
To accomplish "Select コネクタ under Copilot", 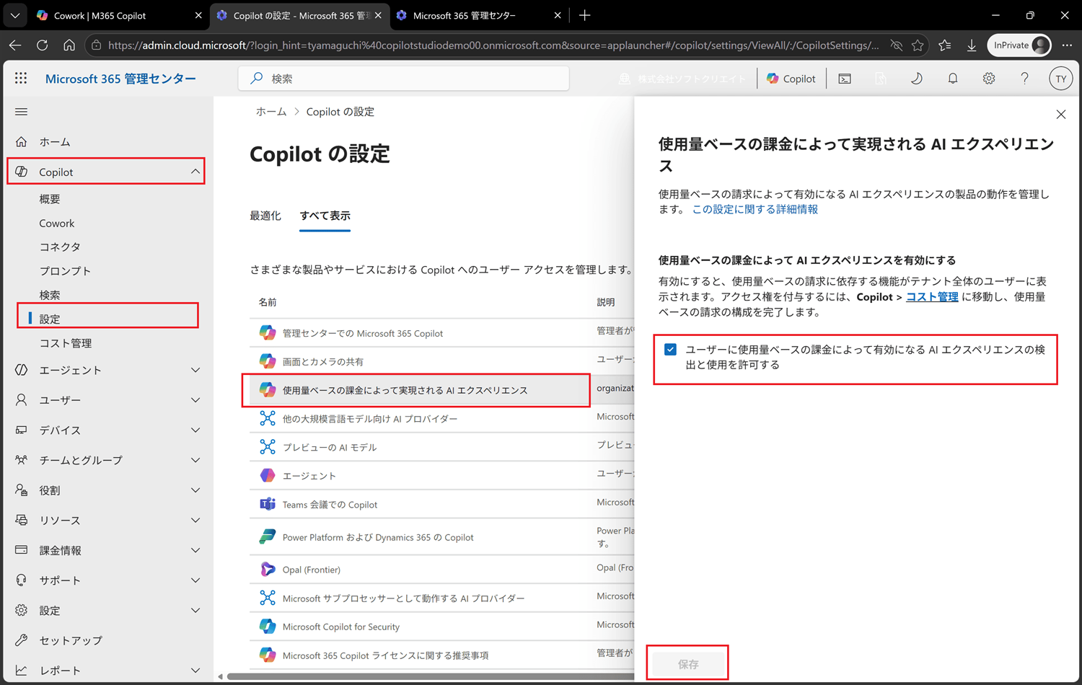I will tap(60, 247).
